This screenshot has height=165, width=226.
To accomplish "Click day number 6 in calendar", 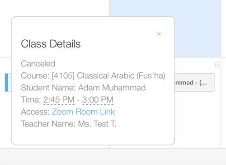I will [217, 65].
